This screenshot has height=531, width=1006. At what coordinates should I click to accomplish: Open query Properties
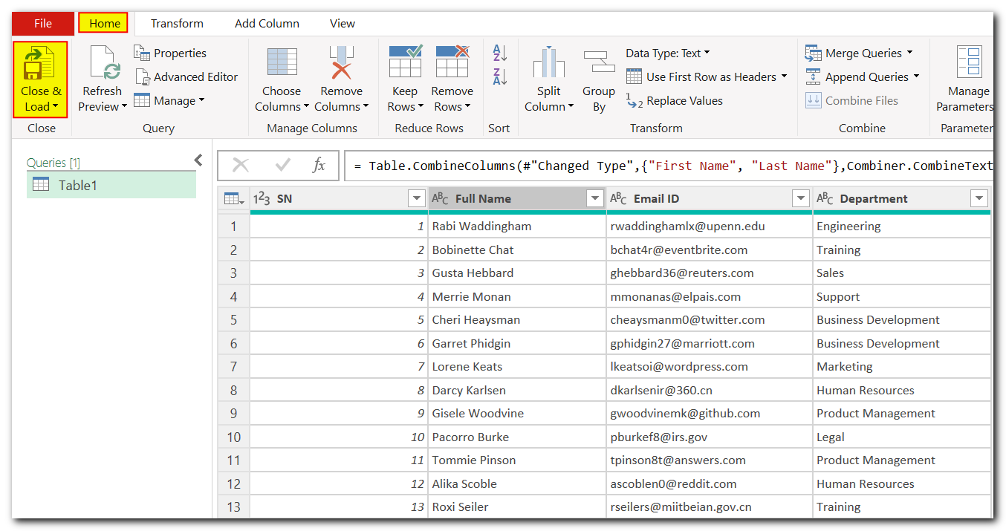coord(170,53)
